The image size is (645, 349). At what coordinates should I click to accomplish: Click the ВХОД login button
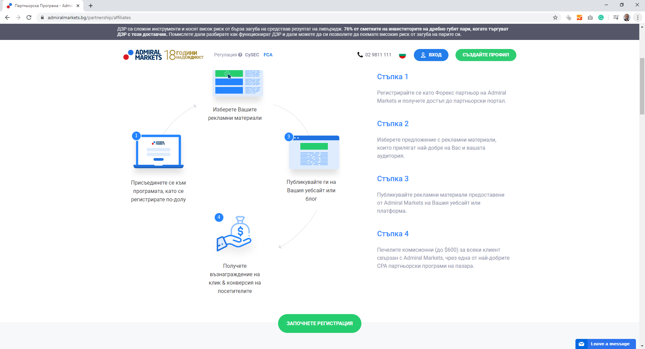tap(431, 55)
